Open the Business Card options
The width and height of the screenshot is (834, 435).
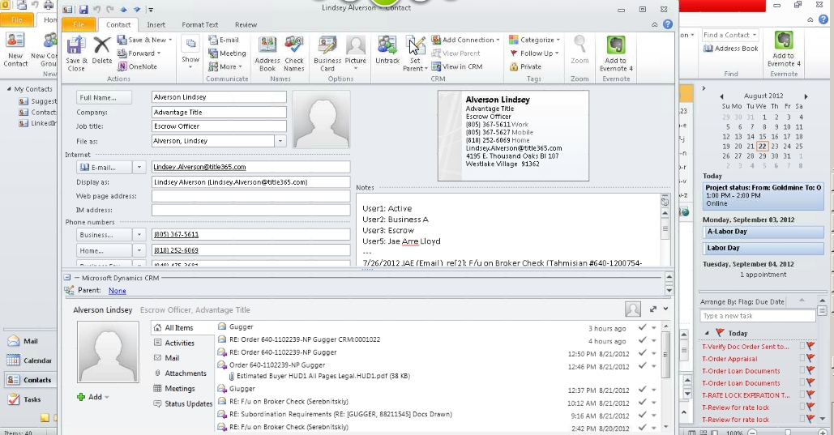(327, 52)
